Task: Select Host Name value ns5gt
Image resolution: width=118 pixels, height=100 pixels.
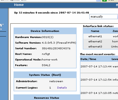Action: [46, 54]
